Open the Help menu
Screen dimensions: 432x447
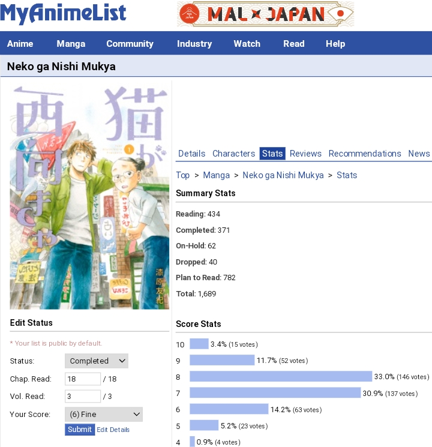click(335, 44)
